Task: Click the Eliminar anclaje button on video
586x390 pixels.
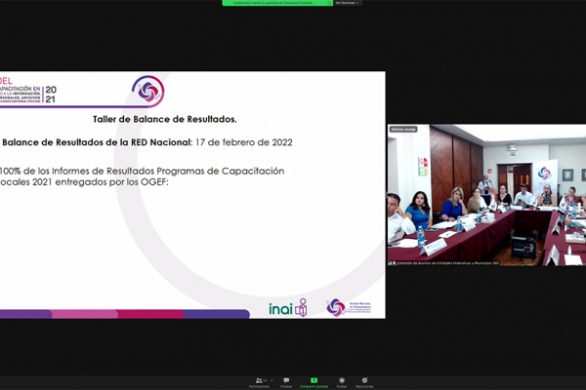Action: [403, 129]
